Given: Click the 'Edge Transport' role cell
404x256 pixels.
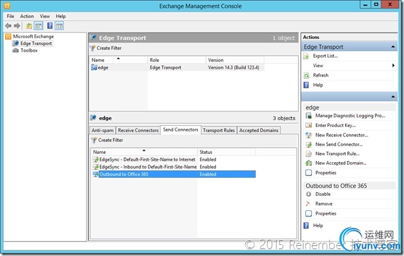Looking at the screenshot, I should point(166,68).
